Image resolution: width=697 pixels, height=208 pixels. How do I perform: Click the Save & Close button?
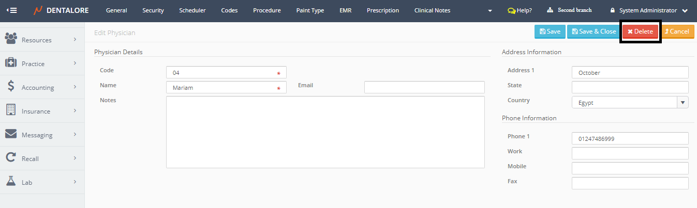[x=594, y=31]
